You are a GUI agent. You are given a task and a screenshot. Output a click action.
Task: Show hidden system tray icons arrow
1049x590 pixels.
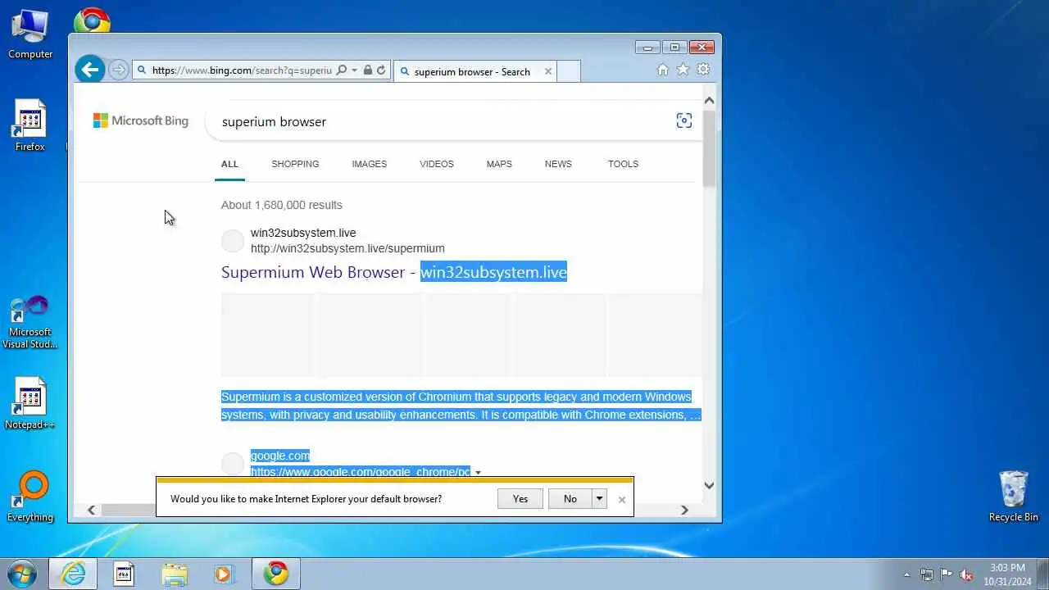coord(906,574)
